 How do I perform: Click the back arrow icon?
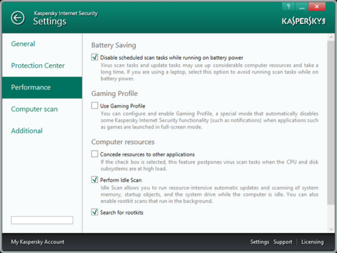(x=18, y=18)
